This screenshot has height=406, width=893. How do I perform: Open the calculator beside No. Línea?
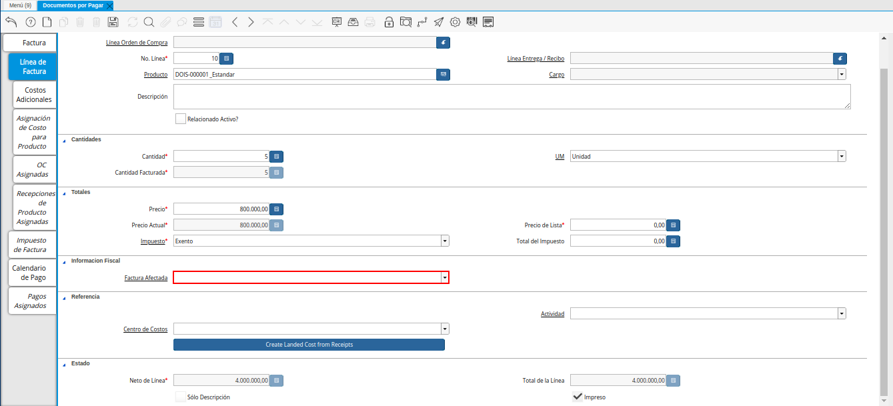226,59
